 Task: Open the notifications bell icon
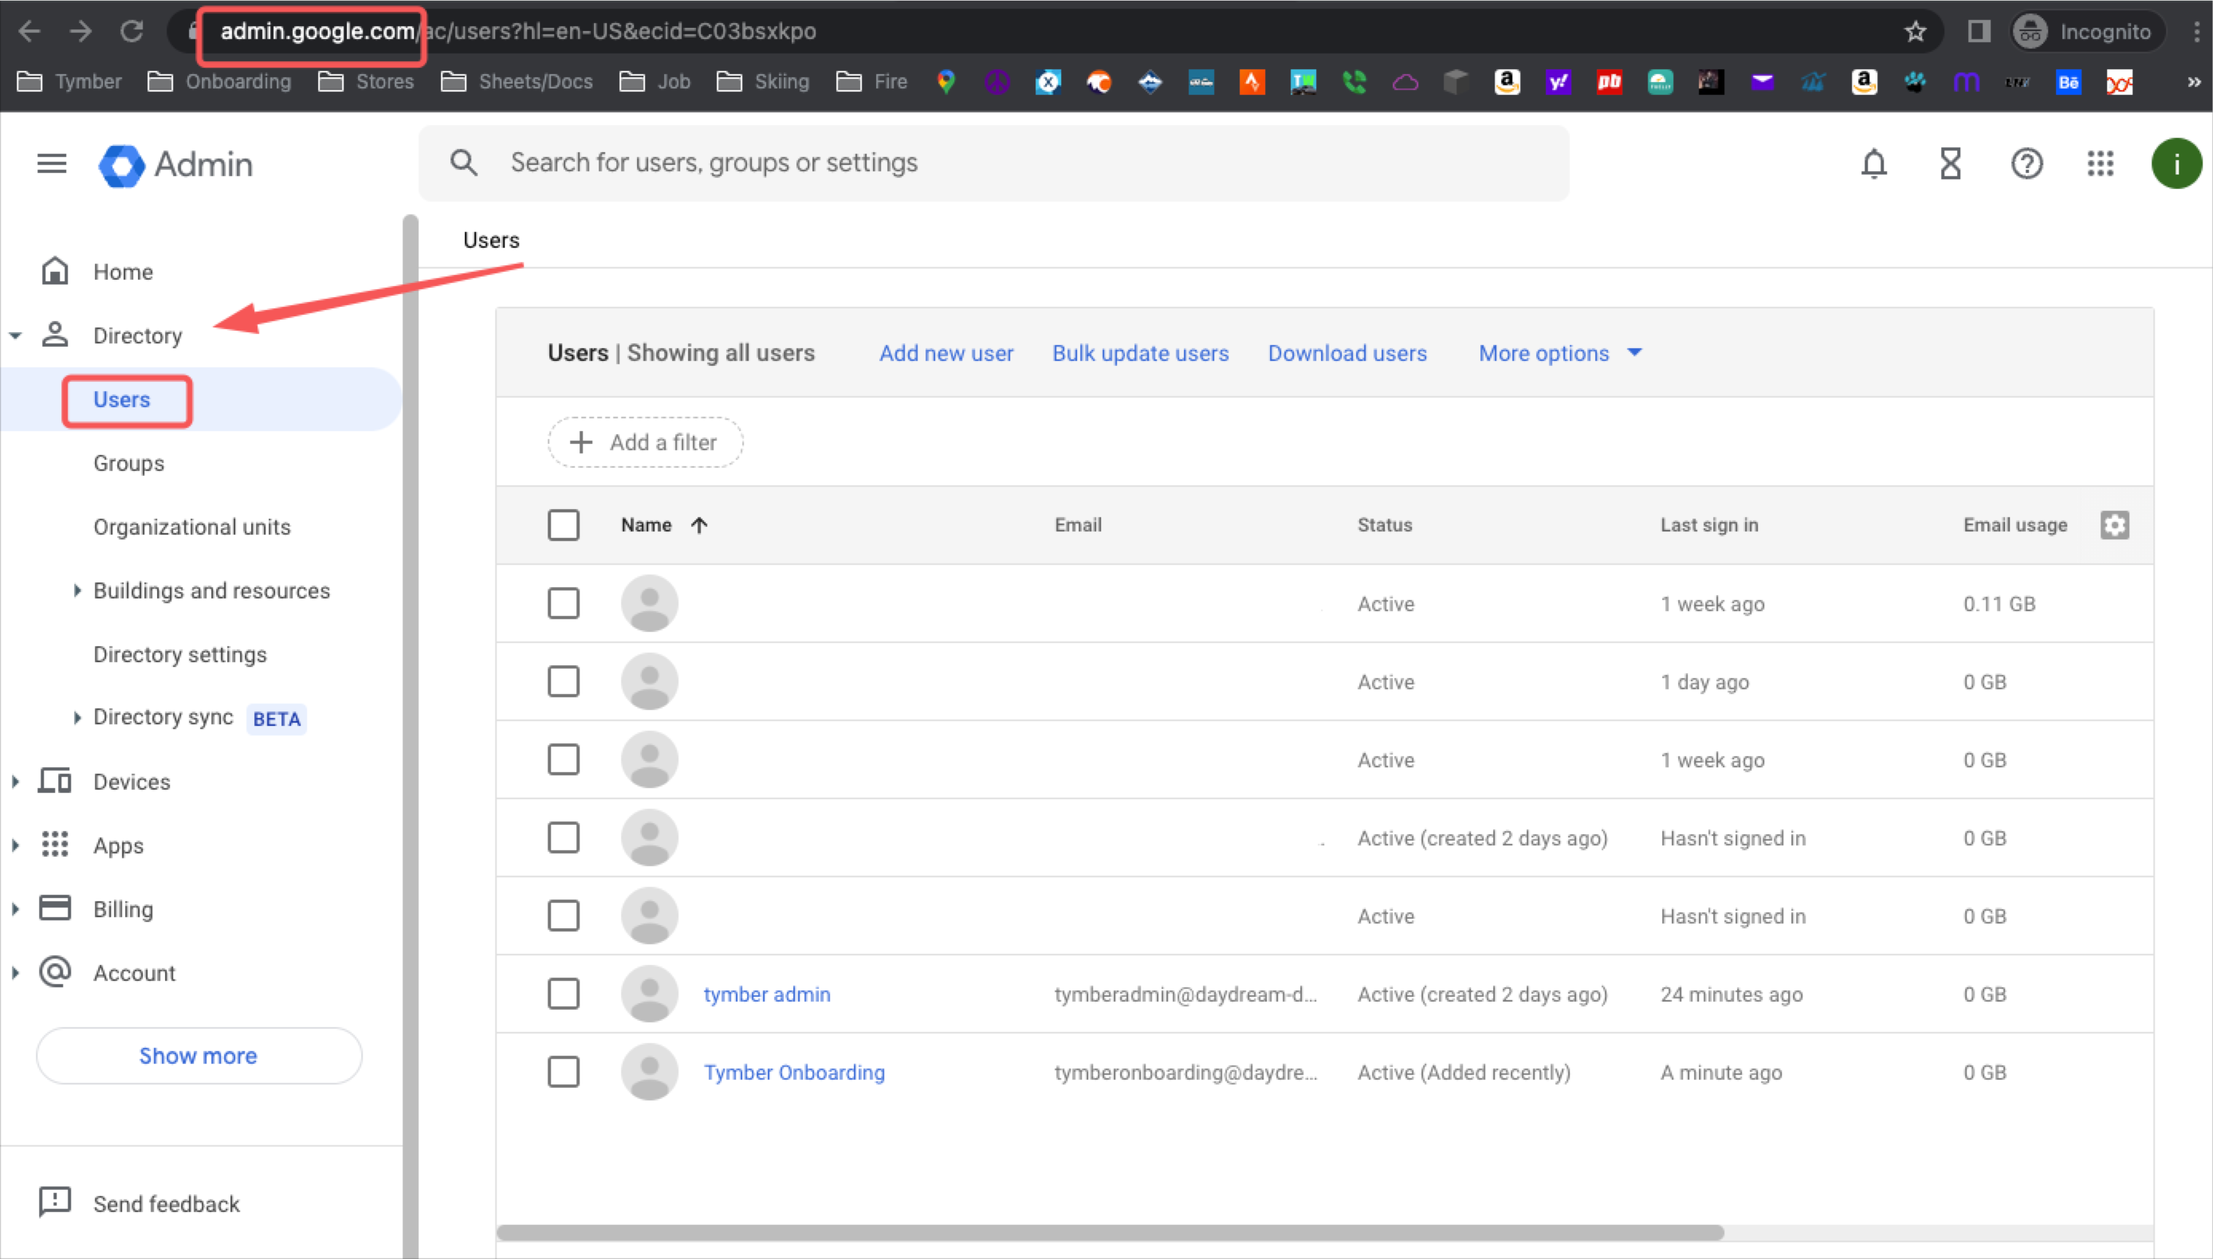click(x=1873, y=163)
